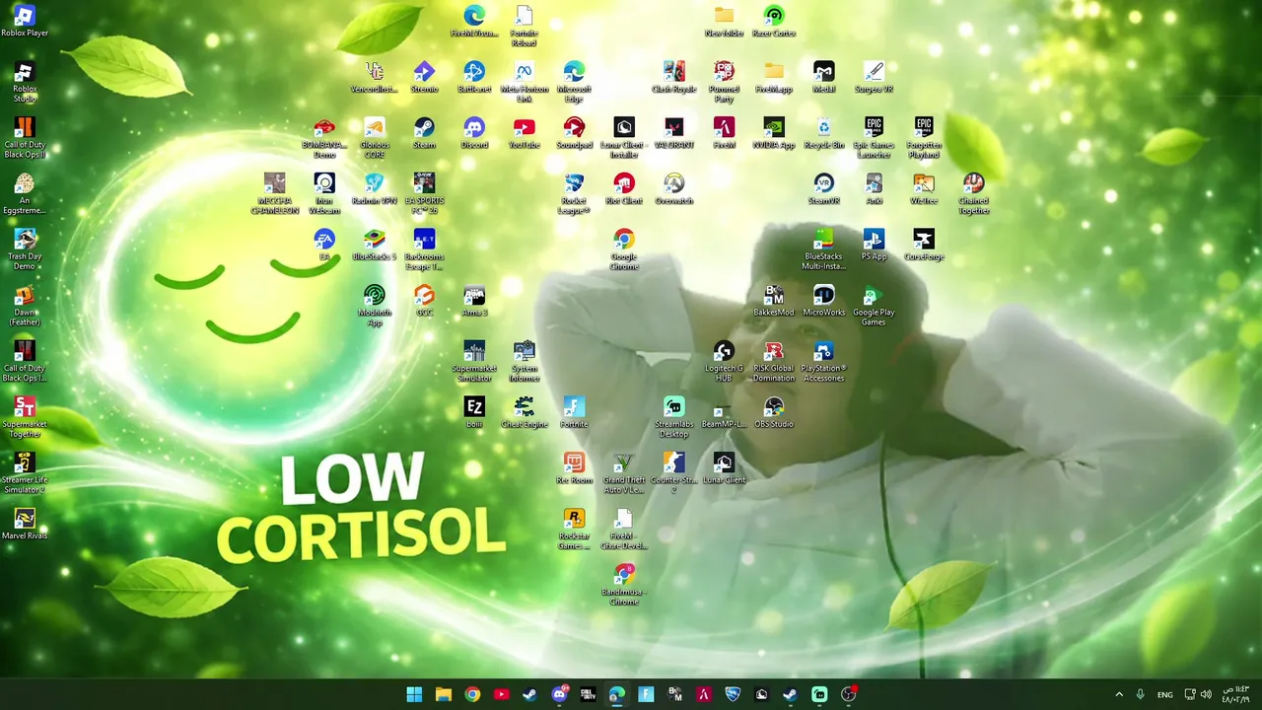Open the Modrinth App desktop shortcut
1262x710 pixels.
click(375, 306)
